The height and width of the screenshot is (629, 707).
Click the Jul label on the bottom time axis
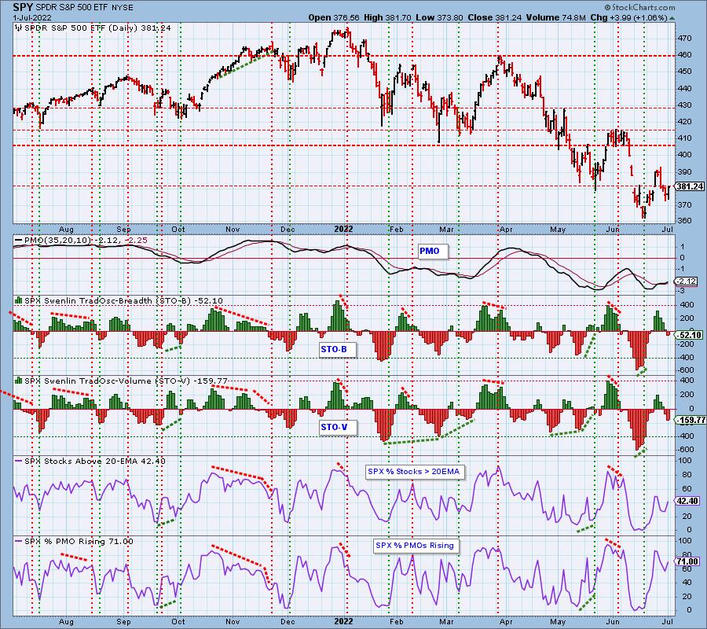coord(668,621)
